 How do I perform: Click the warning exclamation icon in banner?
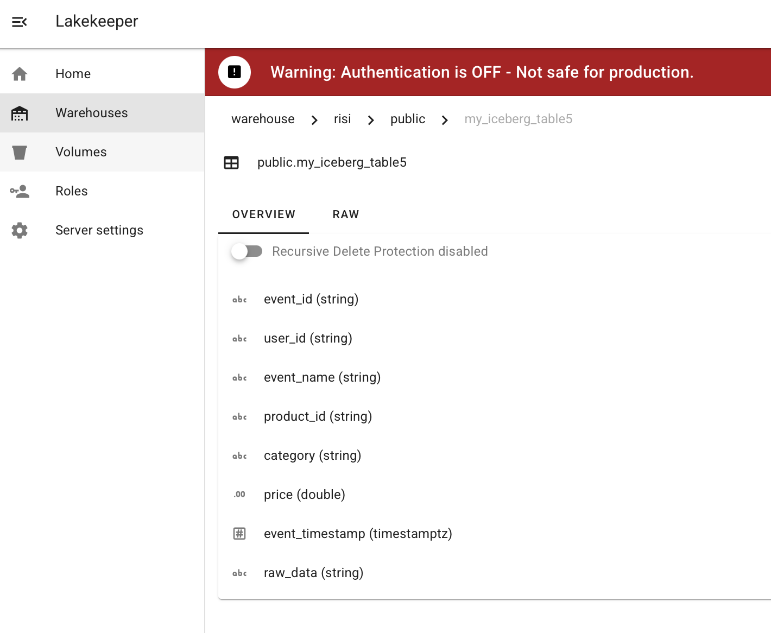point(235,72)
